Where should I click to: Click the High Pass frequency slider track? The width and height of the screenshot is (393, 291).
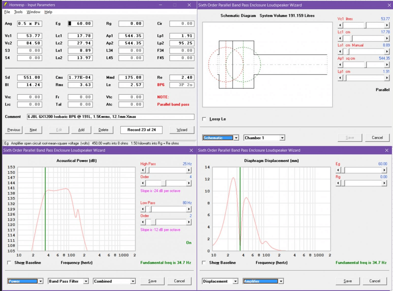pos(166,170)
